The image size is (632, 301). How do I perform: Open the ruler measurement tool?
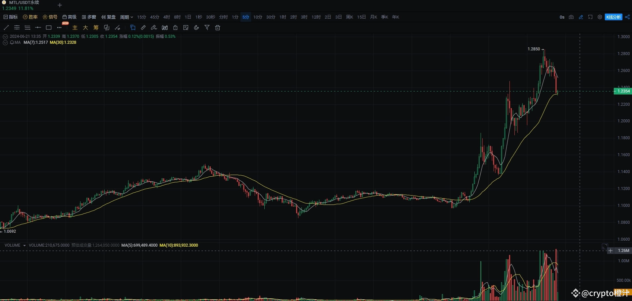(x=143, y=28)
